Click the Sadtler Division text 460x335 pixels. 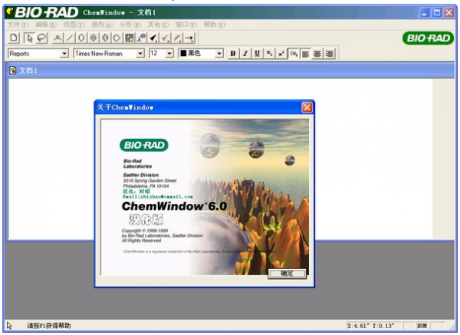[141, 175]
